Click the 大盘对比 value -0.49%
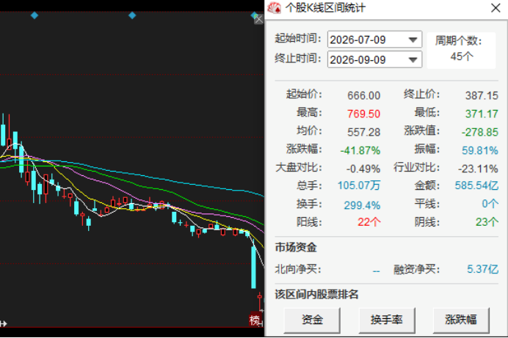This screenshot has width=508, height=338. pyautogui.click(x=363, y=169)
